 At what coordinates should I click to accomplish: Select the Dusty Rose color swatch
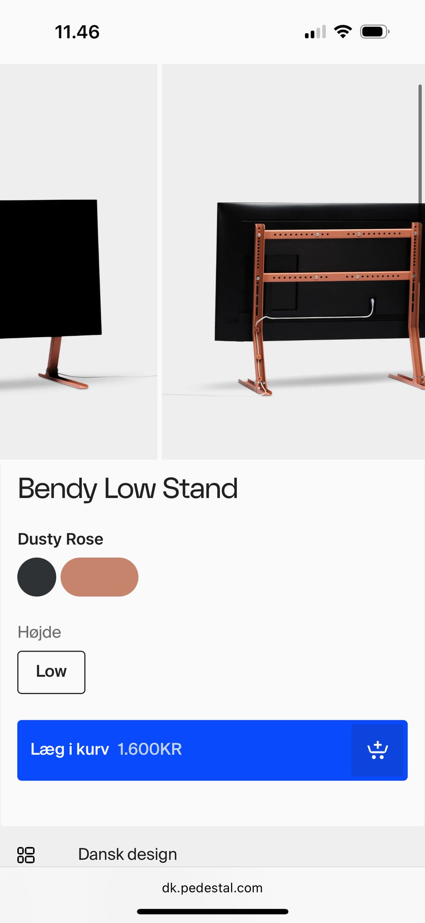(100, 577)
